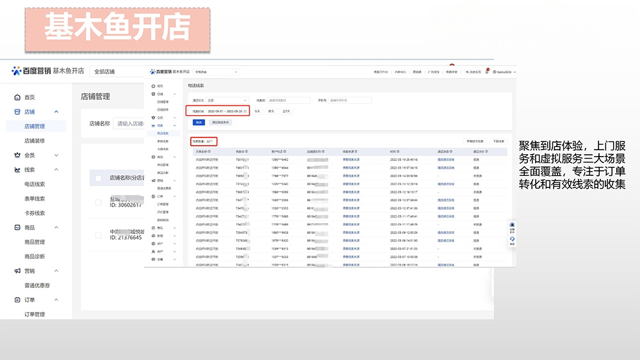This screenshot has width=640, height=360.
Task: Click the 店铺名称 input in background window
Action: (129, 123)
